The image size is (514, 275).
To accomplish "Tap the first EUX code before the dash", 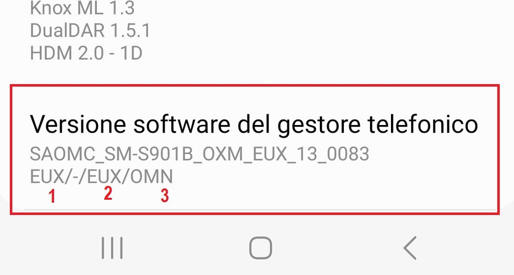I will pyautogui.click(x=47, y=177).
